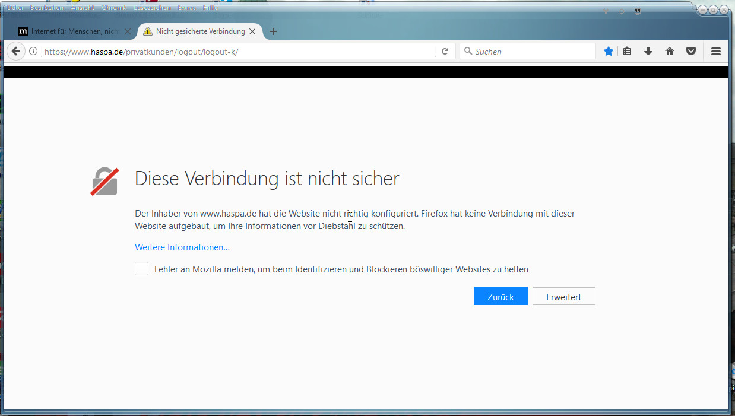
Task: Show bookmarks list icon
Action: [x=627, y=52]
